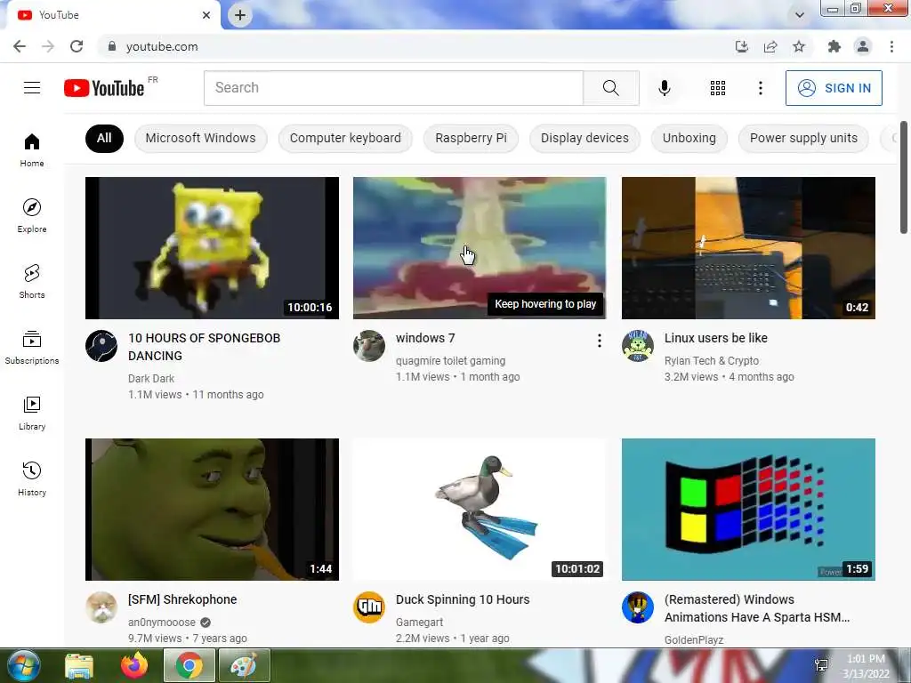911x683 pixels.
Task: Open the tab search dropdown chevron
Action: [x=800, y=15]
